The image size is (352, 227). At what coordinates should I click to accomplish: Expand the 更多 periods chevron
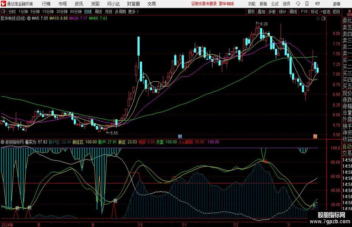[137, 12]
